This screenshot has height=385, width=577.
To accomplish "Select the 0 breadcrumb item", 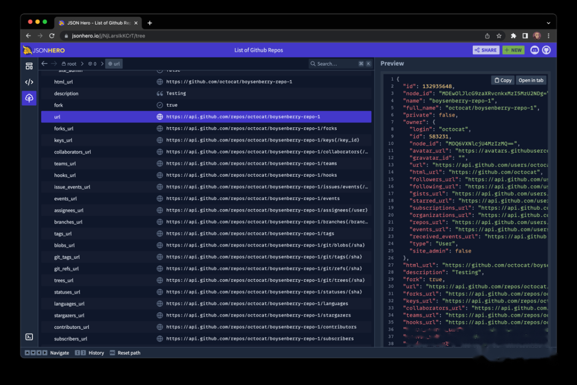I will 92,64.
